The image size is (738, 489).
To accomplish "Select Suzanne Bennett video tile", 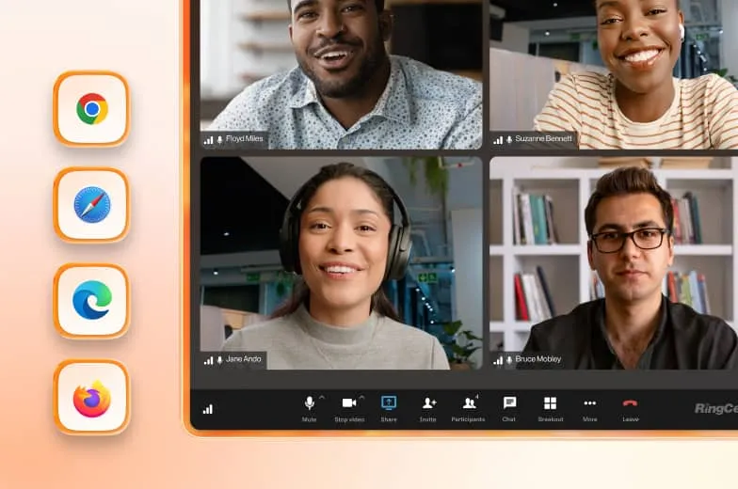I will (x=614, y=74).
